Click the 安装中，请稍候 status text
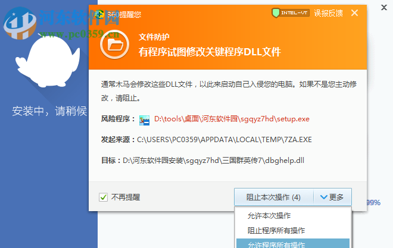The width and height of the screenshot is (393, 248). 49,111
